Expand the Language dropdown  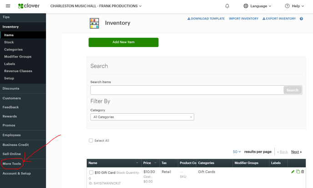[x=257, y=6]
